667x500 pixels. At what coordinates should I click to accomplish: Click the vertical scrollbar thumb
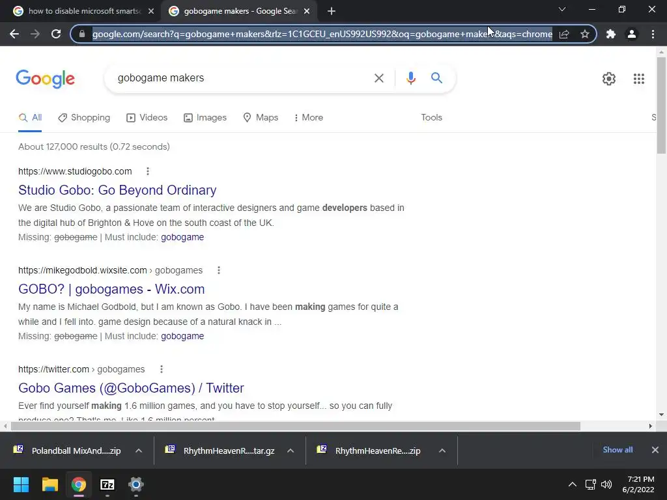pyautogui.click(x=661, y=105)
